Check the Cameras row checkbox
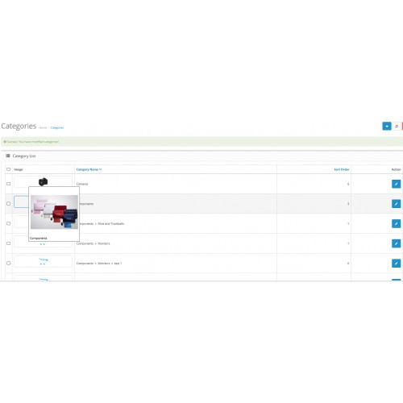 tap(8, 184)
